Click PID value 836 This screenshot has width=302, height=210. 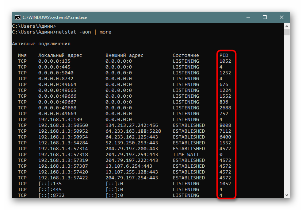[x=224, y=102]
